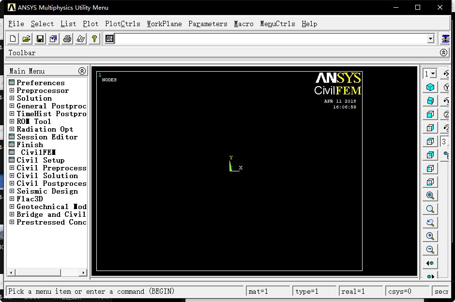Expand TimeHist Postpro node

(12, 114)
